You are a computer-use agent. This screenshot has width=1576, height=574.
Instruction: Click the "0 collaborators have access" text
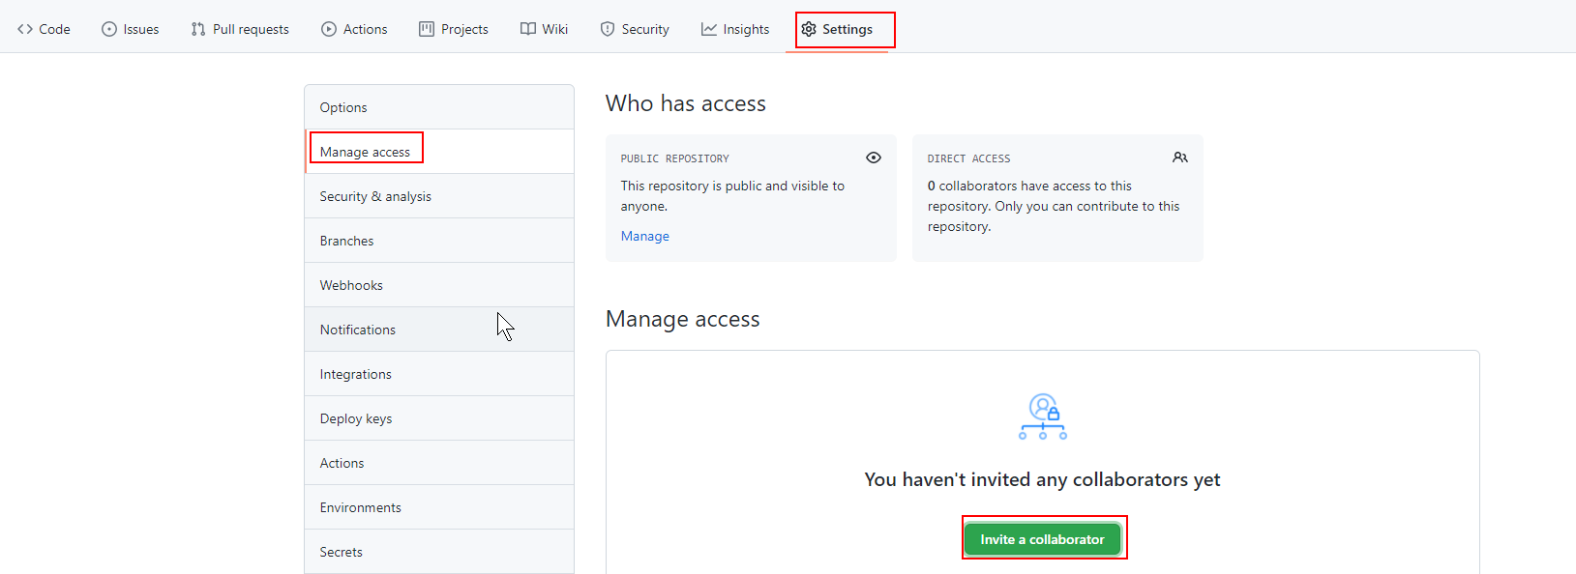pyautogui.click(x=1054, y=206)
